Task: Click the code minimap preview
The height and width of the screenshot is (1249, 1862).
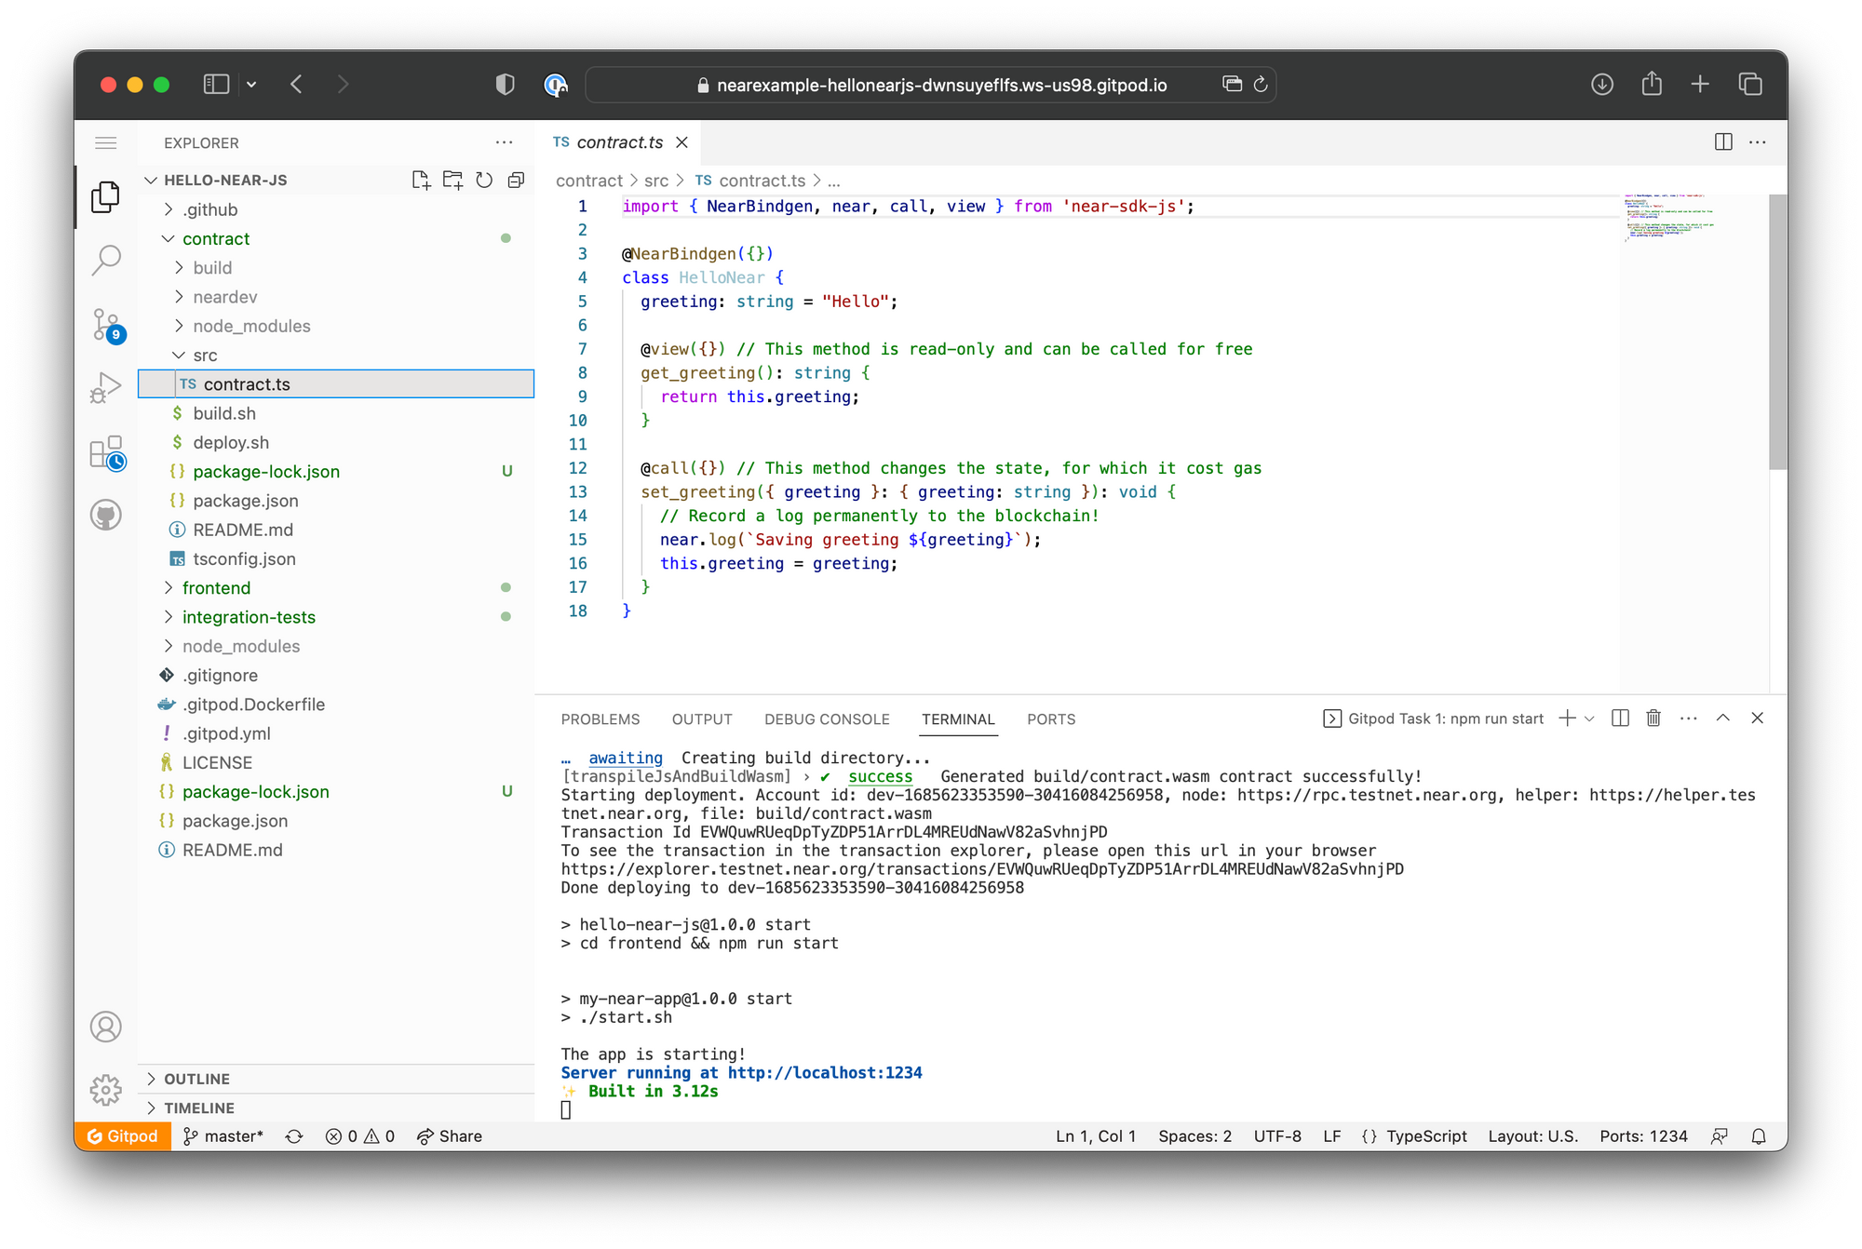Action: pos(1669,218)
